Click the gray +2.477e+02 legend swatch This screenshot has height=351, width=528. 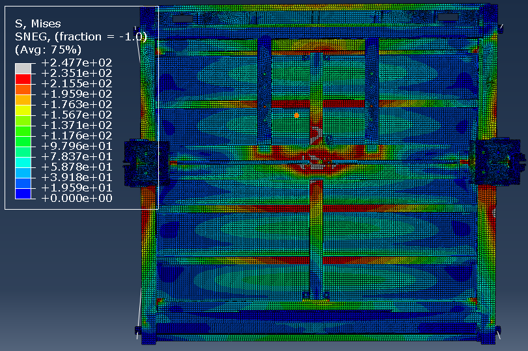(x=23, y=68)
